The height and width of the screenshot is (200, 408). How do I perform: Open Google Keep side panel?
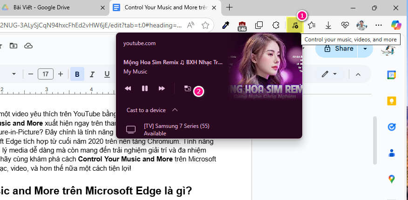pyautogui.click(x=392, y=101)
